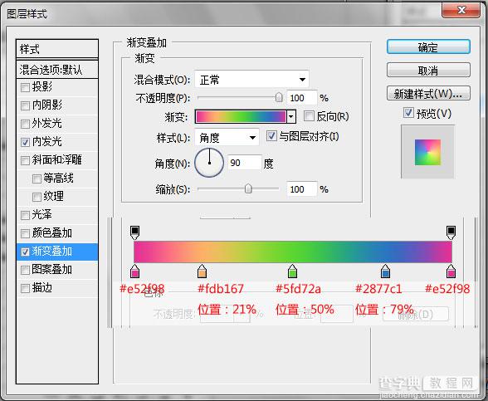Click the large gradient editor bar
The image size is (488, 401).
[293, 252]
